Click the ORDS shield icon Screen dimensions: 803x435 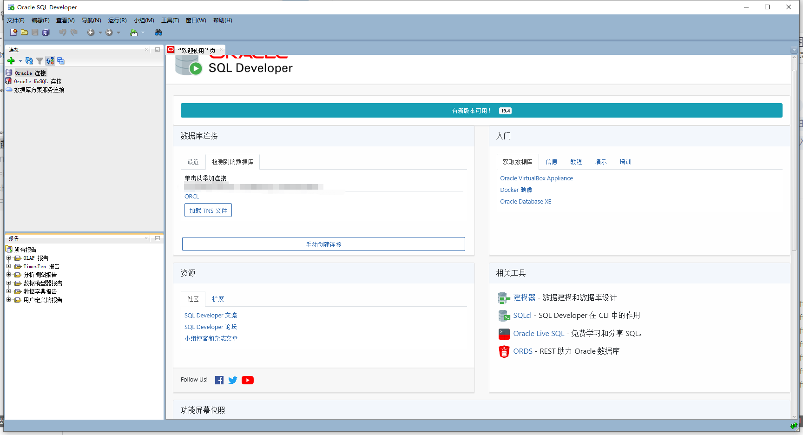504,351
